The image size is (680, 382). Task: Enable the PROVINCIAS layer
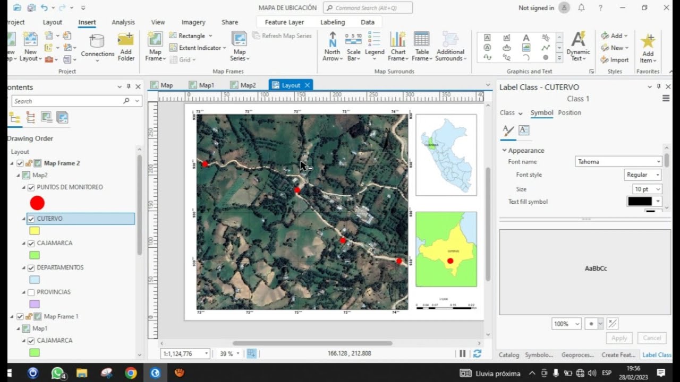tap(31, 292)
